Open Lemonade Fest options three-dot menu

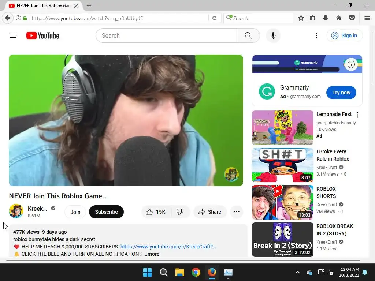(x=357, y=115)
